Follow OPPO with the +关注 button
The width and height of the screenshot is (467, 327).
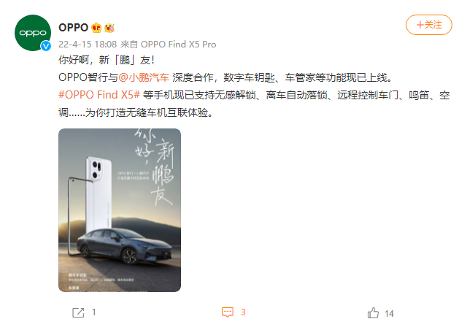click(429, 25)
